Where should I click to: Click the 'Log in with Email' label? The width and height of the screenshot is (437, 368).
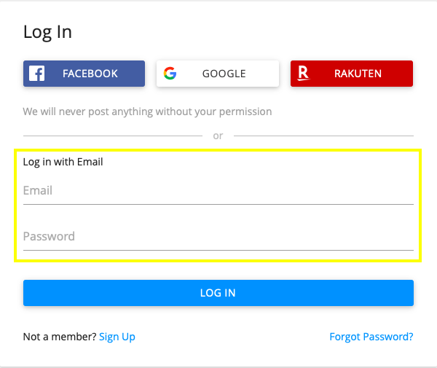63,162
